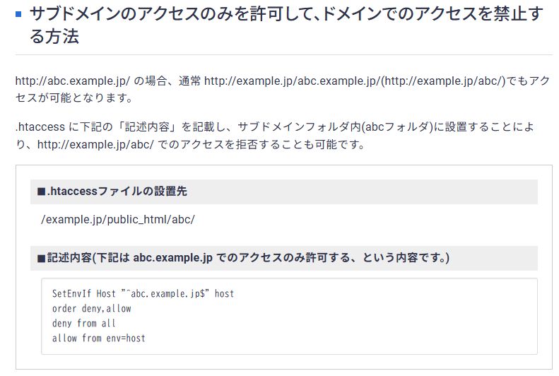The width and height of the screenshot is (559, 376).
Task: Click the http://example.jp/abc/ URL in second paragraph
Action: (x=95, y=144)
